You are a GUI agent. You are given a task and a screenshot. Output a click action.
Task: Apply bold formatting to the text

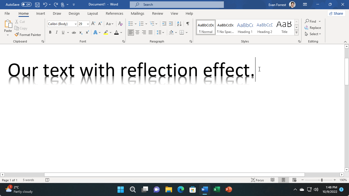pyautogui.click(x=50, y=32)
